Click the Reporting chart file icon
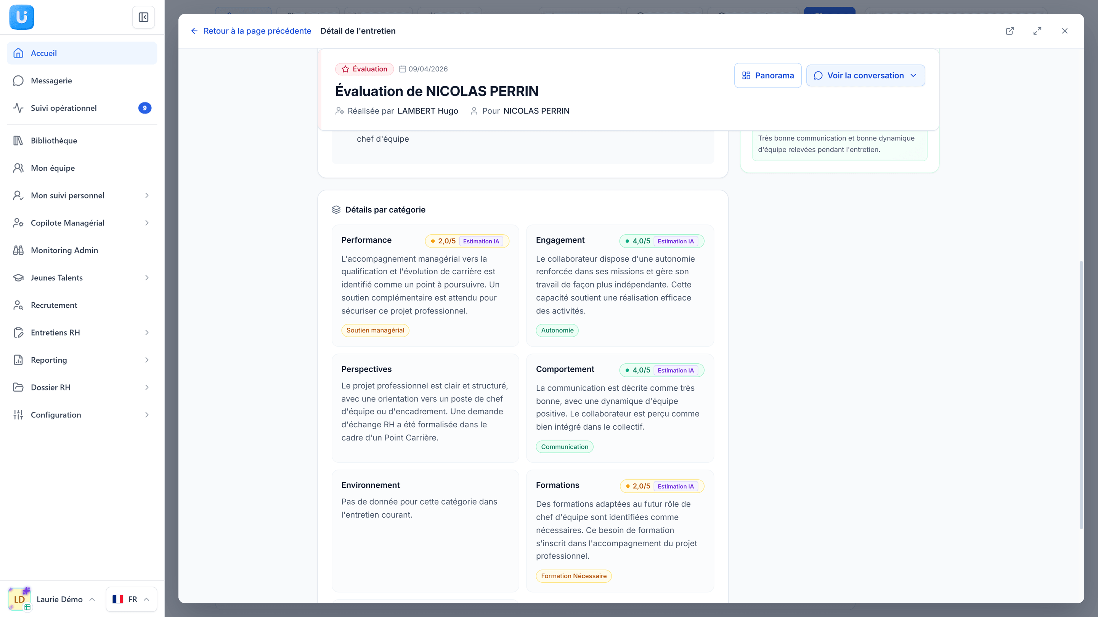 [18, 360]
